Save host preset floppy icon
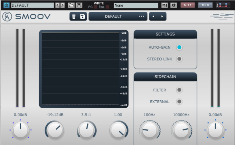235x145 pixels. click(x=79, y=5)
